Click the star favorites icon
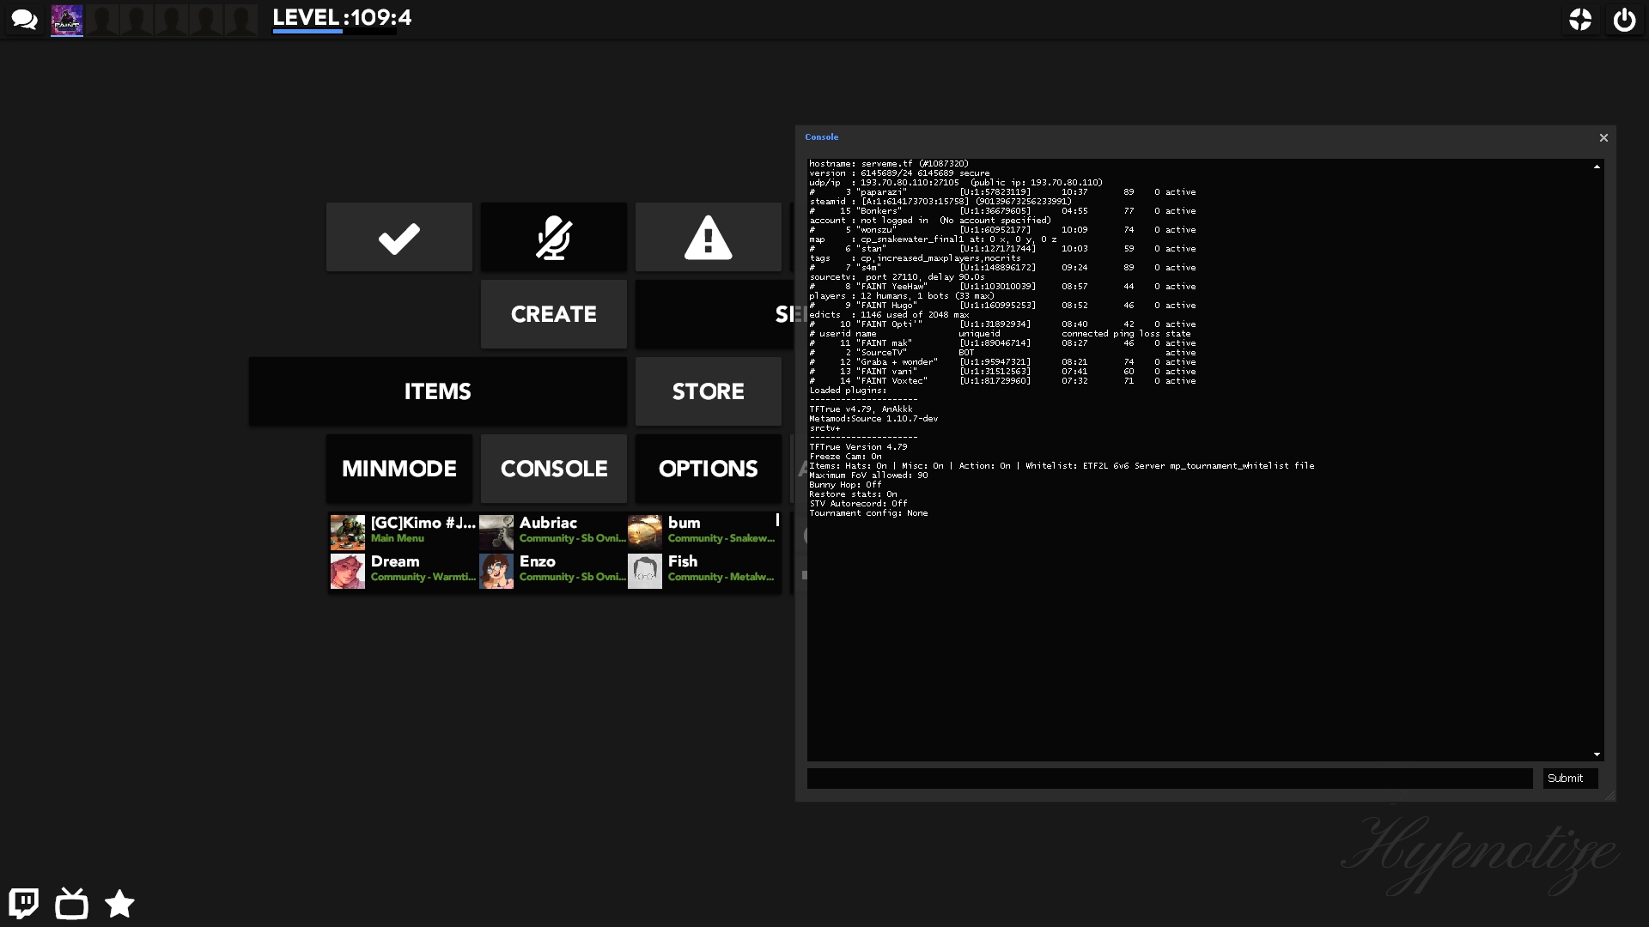 pos(119,903)
